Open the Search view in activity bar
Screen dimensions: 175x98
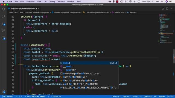click(3, 16)
